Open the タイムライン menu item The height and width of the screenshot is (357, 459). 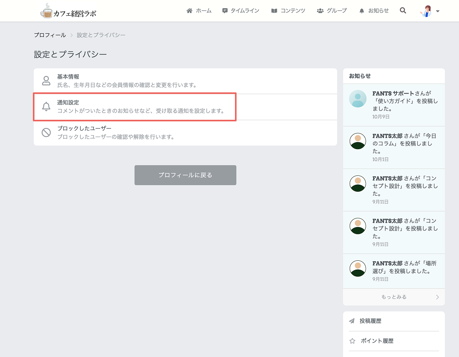tap(240, 11)
